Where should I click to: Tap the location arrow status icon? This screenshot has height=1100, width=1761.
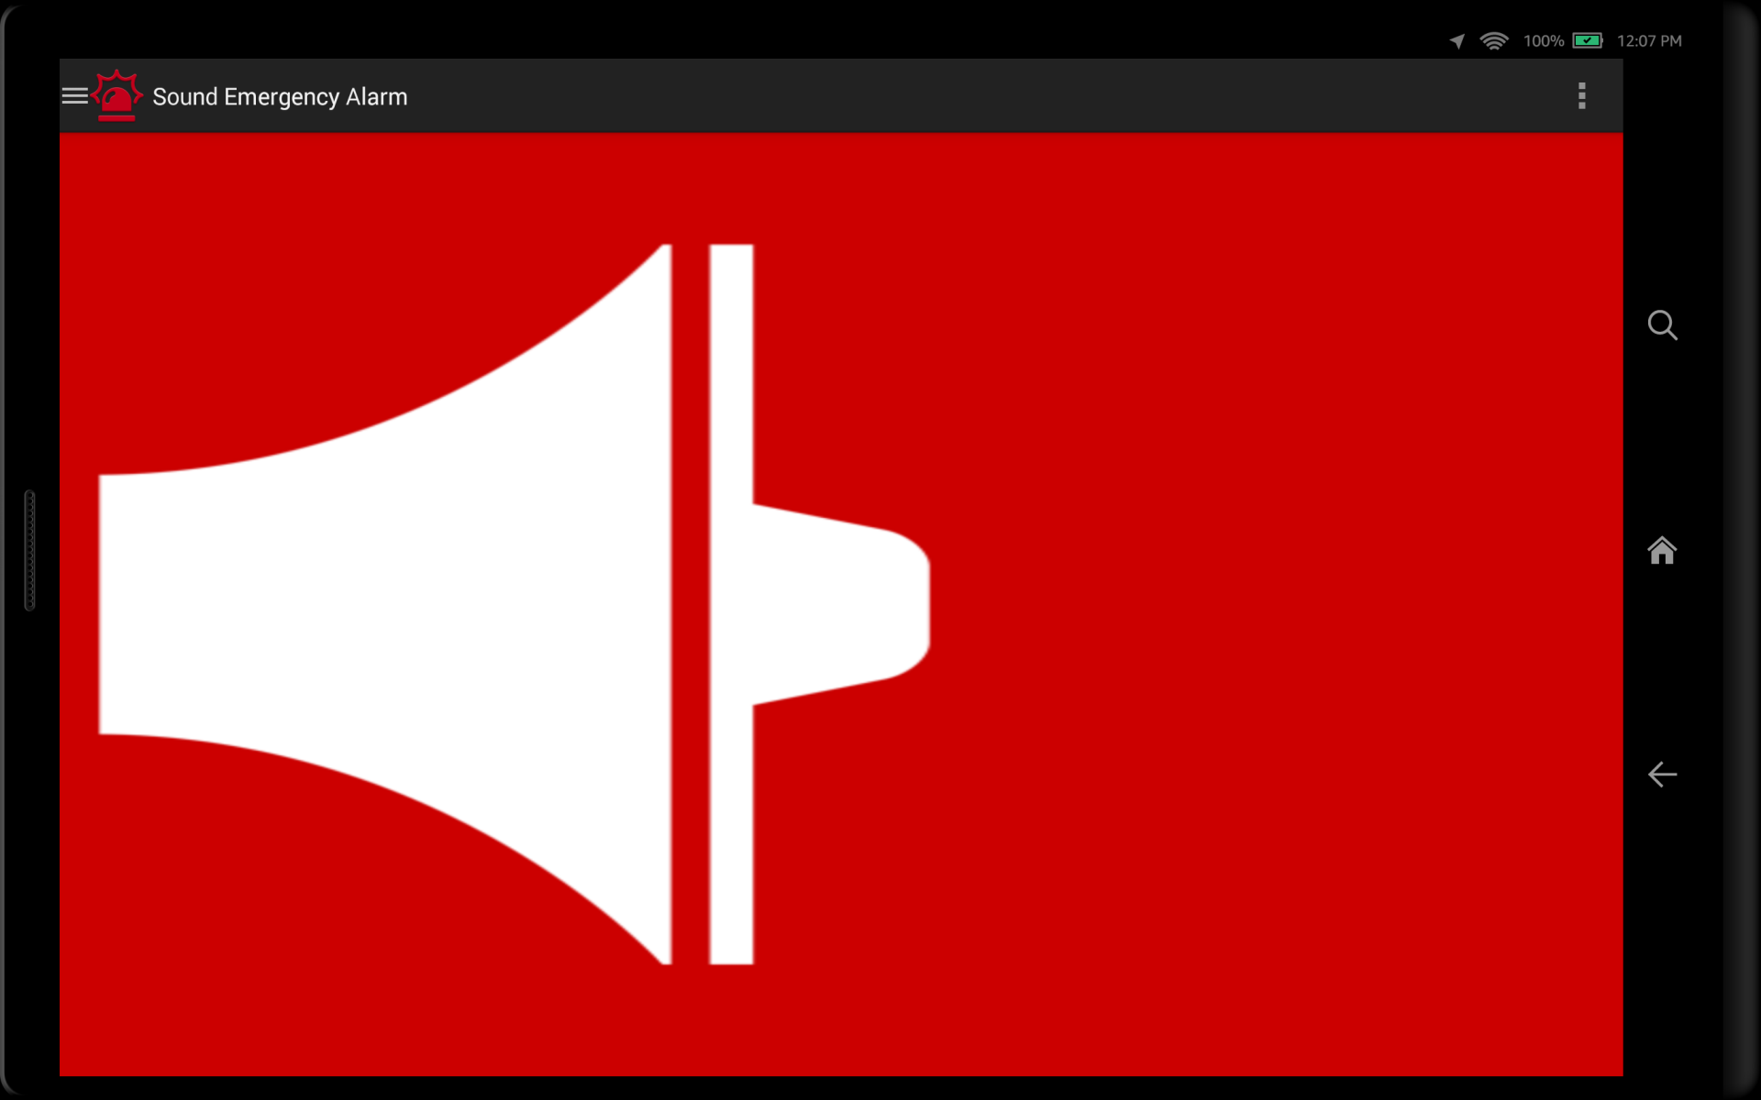[1456, 41]
